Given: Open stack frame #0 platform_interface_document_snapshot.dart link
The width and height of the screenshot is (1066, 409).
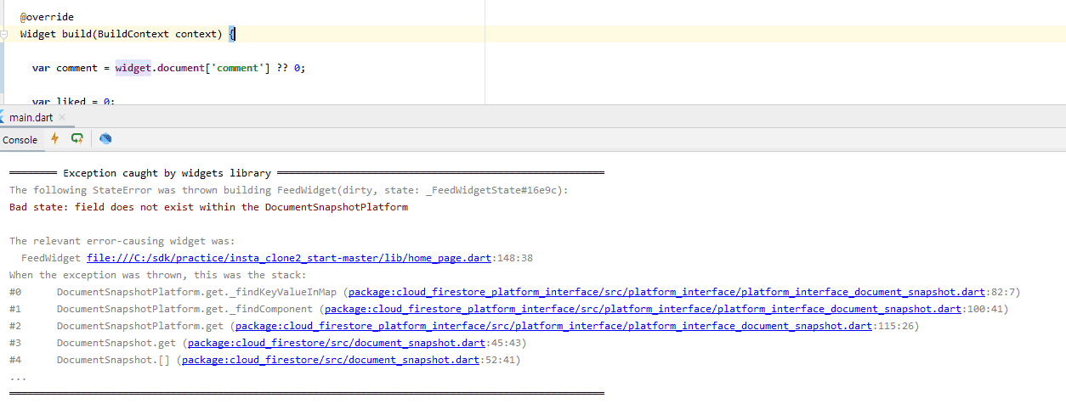Looking at the screenshot, I should tap(667, 292).
